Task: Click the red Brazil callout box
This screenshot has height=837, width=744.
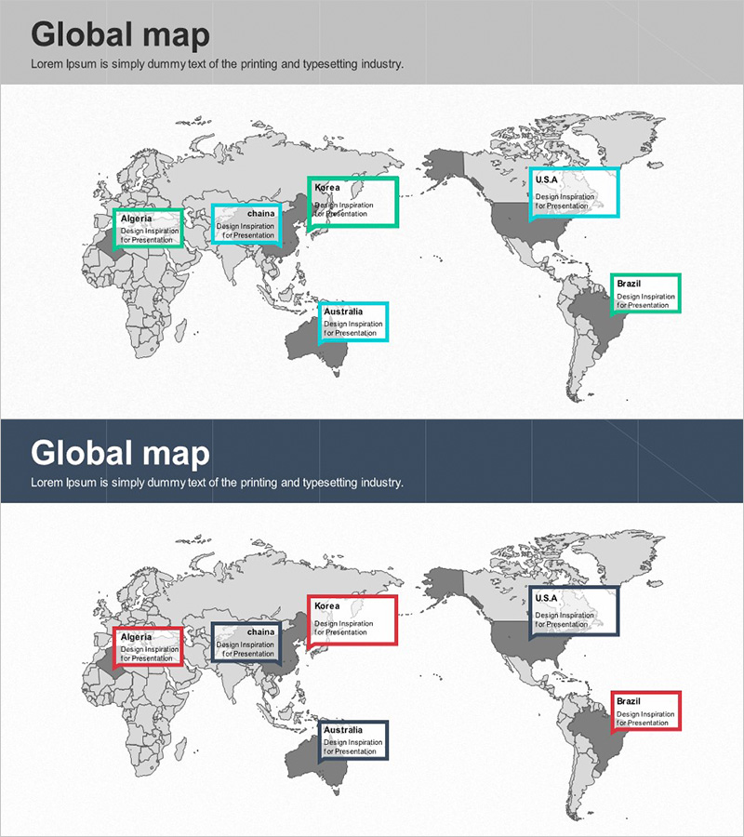Action: (645, 711)
